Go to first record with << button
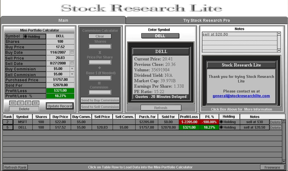This screenshot has height=171, width=288. [13, 103]
